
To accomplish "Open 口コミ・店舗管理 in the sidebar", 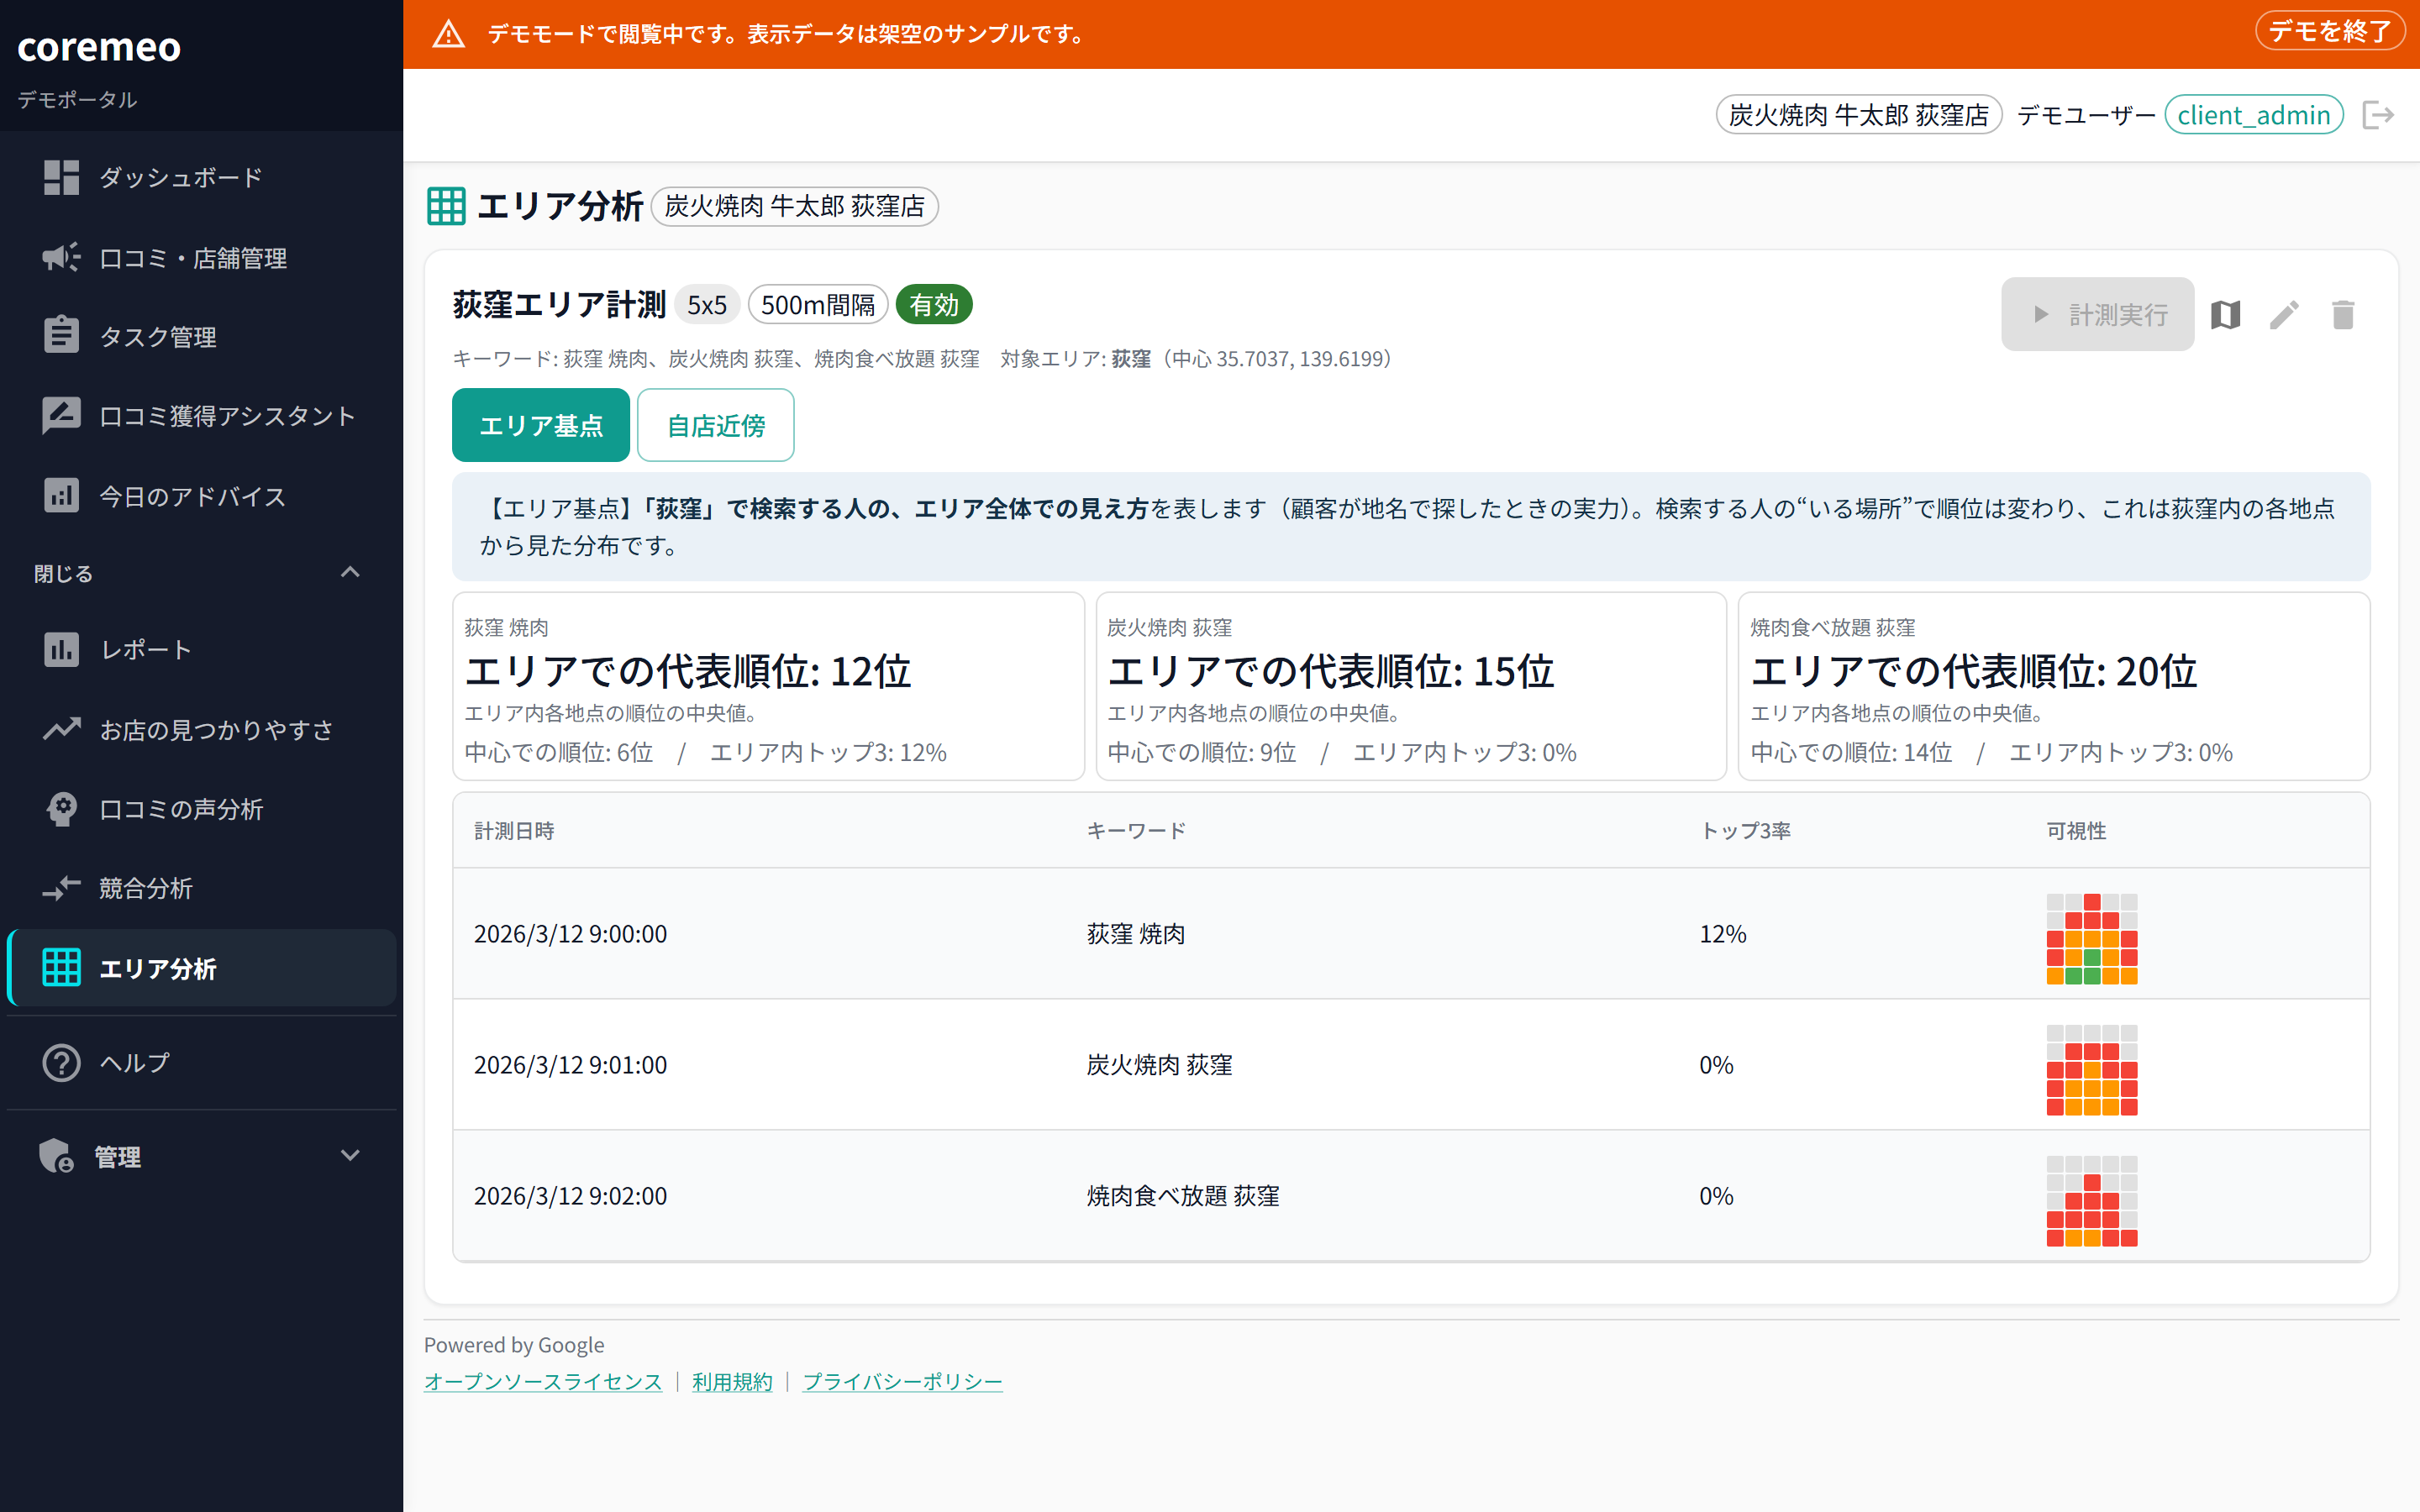I will (201, 258).
